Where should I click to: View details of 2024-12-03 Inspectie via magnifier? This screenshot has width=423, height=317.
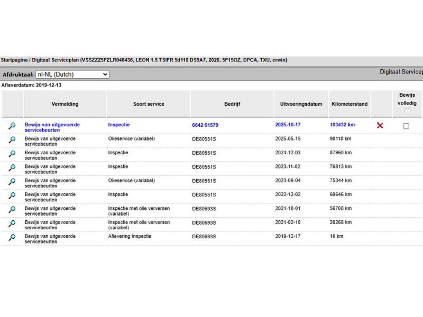[x=12, y=154]
